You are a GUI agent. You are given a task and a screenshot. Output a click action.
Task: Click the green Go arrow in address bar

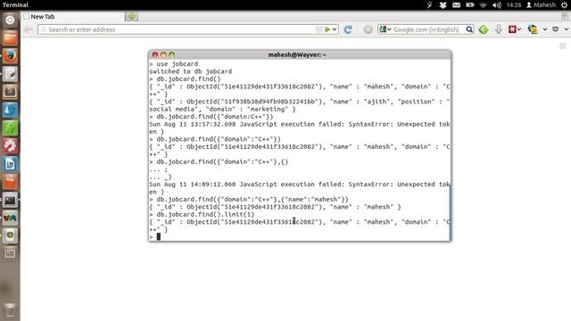pos(327,29)
